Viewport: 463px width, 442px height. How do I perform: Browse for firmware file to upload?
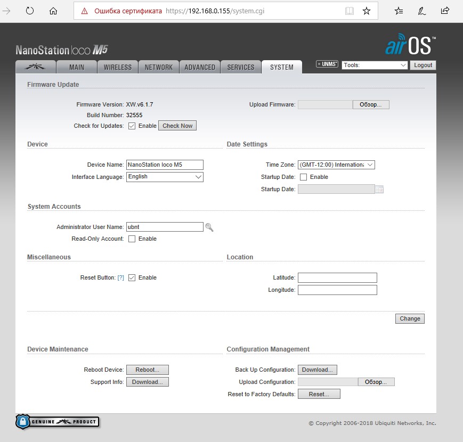pyautogui.click(x=371, y=104)
